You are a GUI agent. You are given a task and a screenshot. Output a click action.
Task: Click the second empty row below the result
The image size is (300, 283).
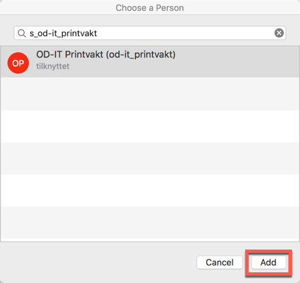150,126
